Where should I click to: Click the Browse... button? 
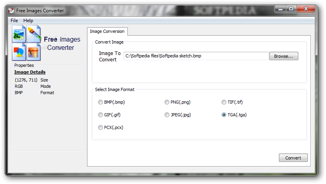[284, 56]
